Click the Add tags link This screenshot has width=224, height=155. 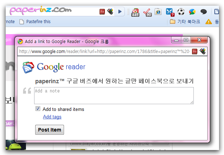[52, 117]
